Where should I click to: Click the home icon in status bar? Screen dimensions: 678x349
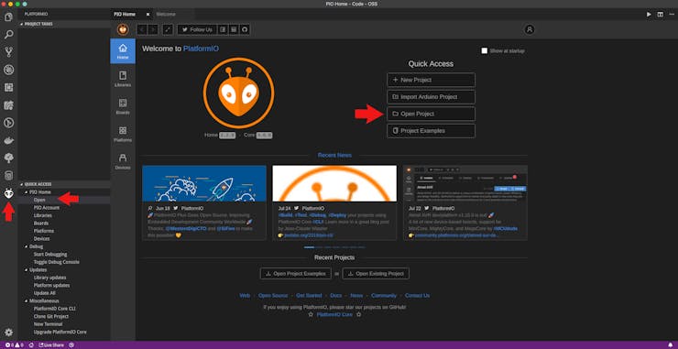[x=31, y=345]
